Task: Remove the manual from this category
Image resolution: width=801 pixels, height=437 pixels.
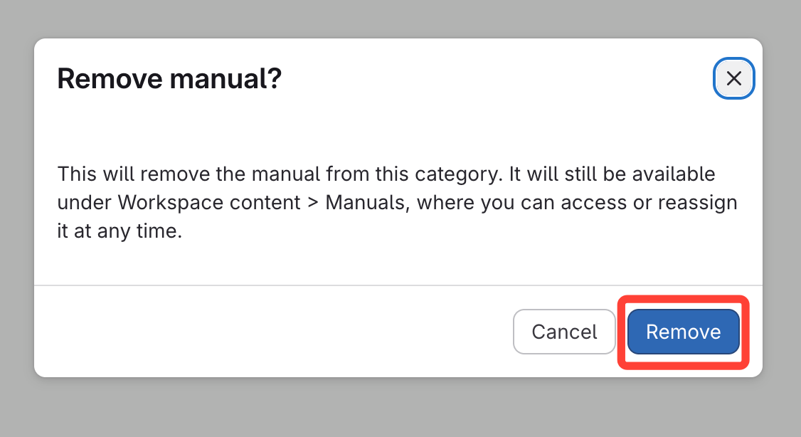Action: [683, 332]
